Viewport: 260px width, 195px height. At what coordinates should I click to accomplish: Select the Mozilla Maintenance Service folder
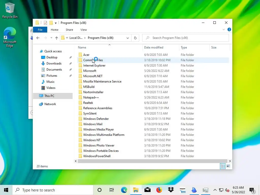pyautogui.click(x=102, y=82)
